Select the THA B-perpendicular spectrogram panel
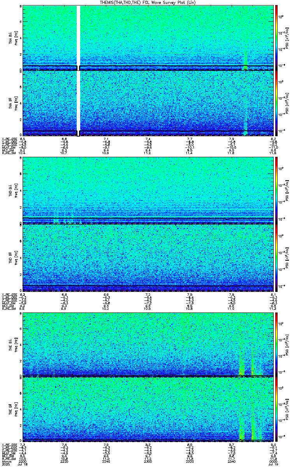The height and width of the screenshot is (467, 292). (x=148, y=37)
